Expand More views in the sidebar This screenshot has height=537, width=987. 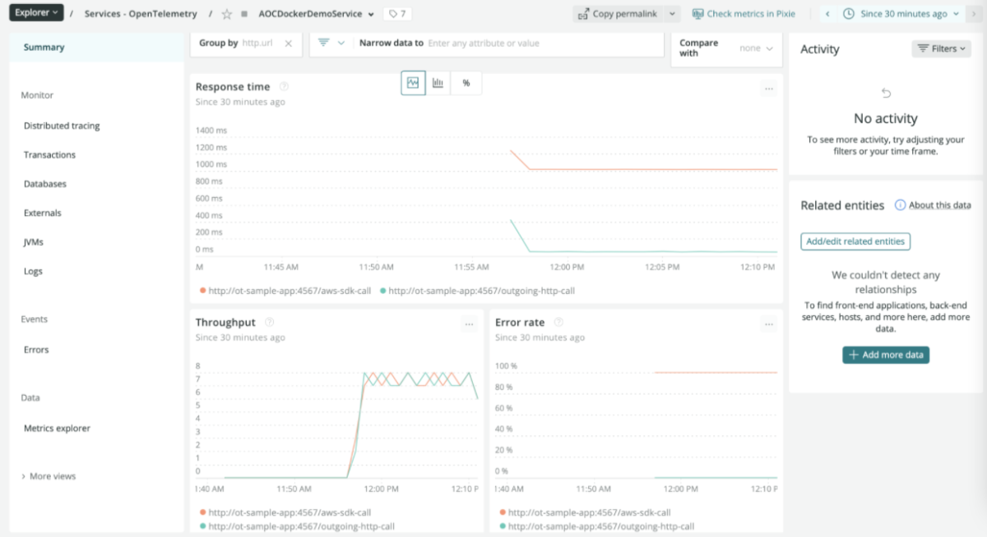(52, 476)
